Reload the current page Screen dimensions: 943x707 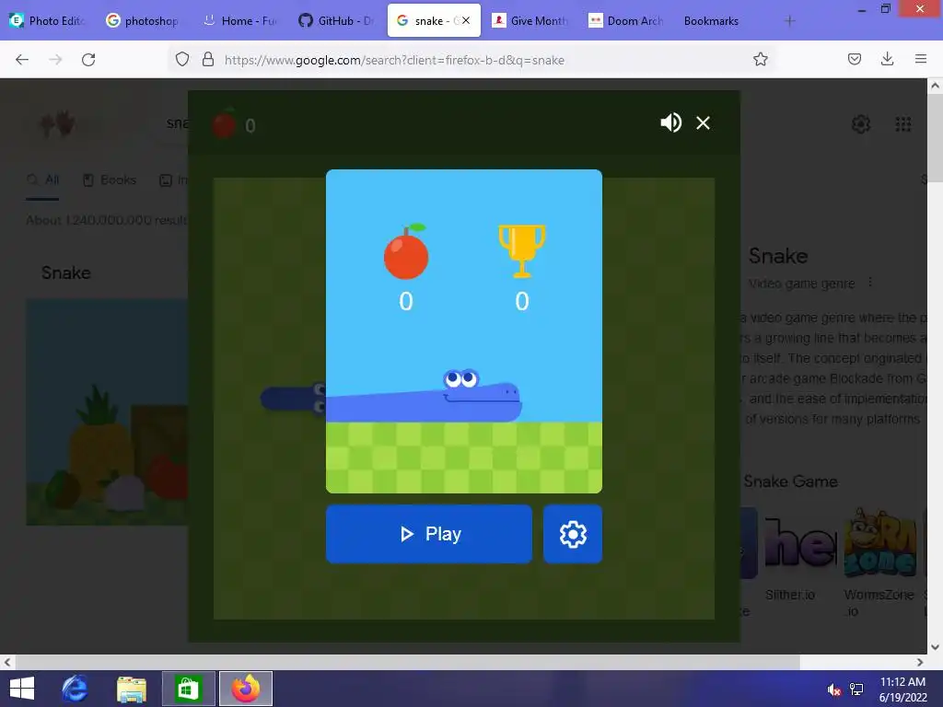(88, 59)
